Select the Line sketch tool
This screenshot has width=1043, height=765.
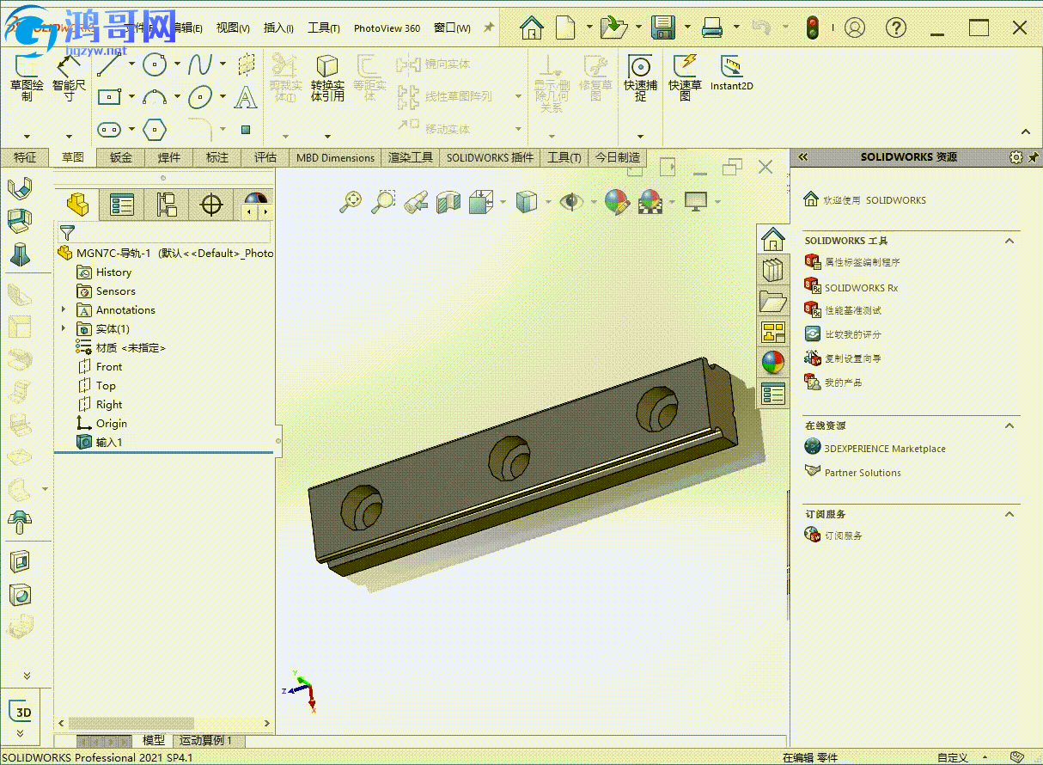tap(108, 64)
